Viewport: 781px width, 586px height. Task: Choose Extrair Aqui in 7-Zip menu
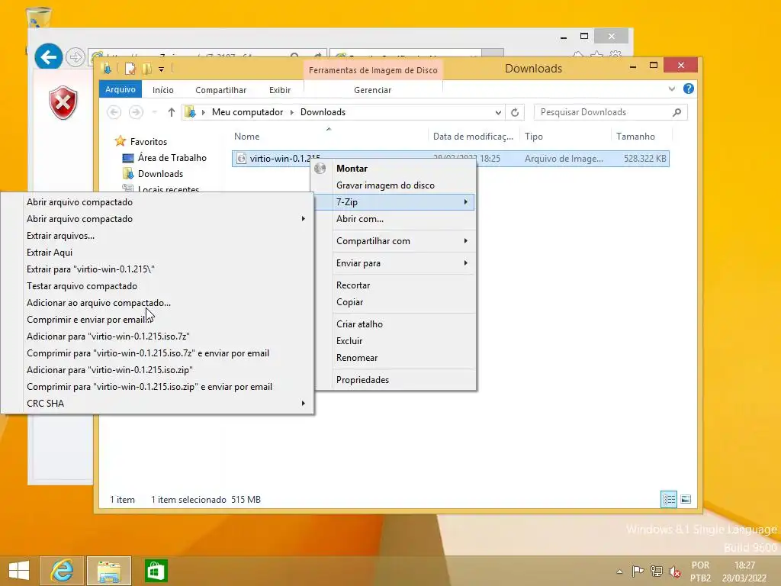click(157, 252)
